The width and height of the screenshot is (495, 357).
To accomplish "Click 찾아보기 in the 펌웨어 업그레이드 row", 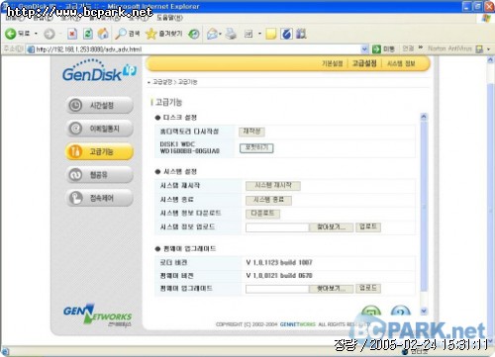I will tap(331, 289).
